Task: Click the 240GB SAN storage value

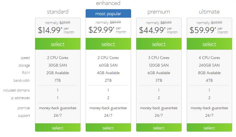Action: pyautogui.click(x=209, y=65)
